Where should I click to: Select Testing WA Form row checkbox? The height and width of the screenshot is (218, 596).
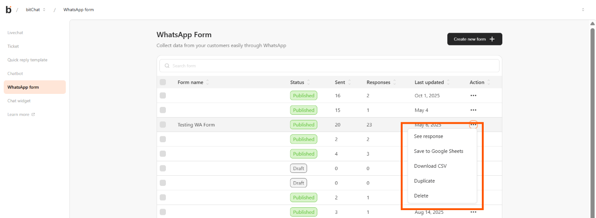pos(163,125)
